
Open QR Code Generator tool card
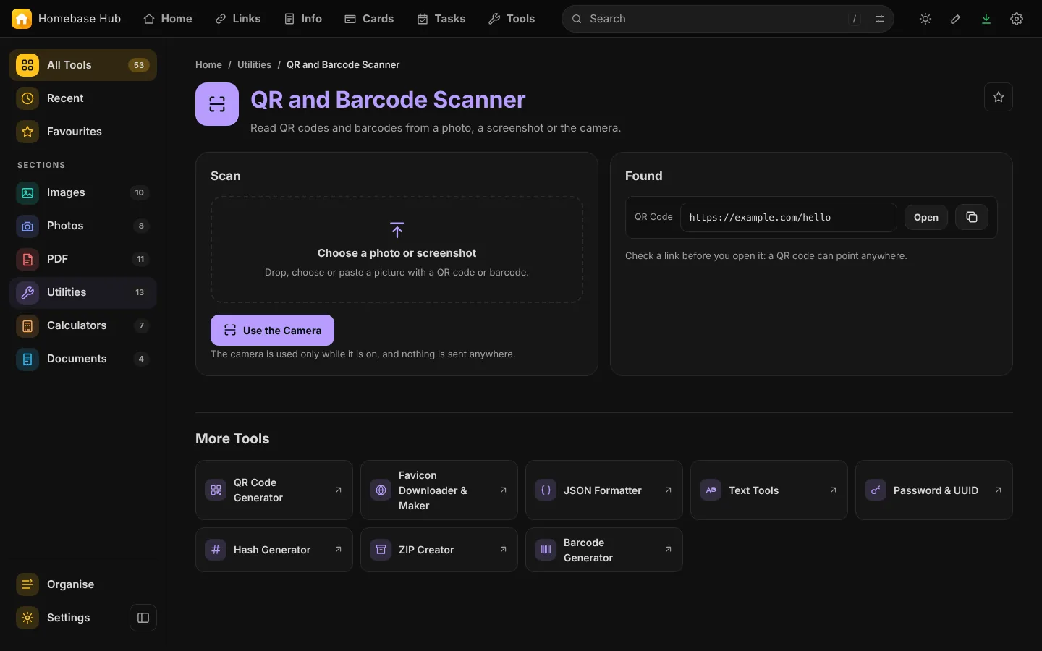tap(274, 490)
